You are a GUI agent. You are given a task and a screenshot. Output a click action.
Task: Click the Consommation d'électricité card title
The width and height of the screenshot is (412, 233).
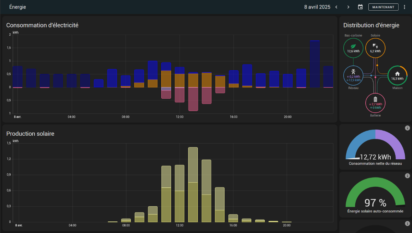(42, 25)
